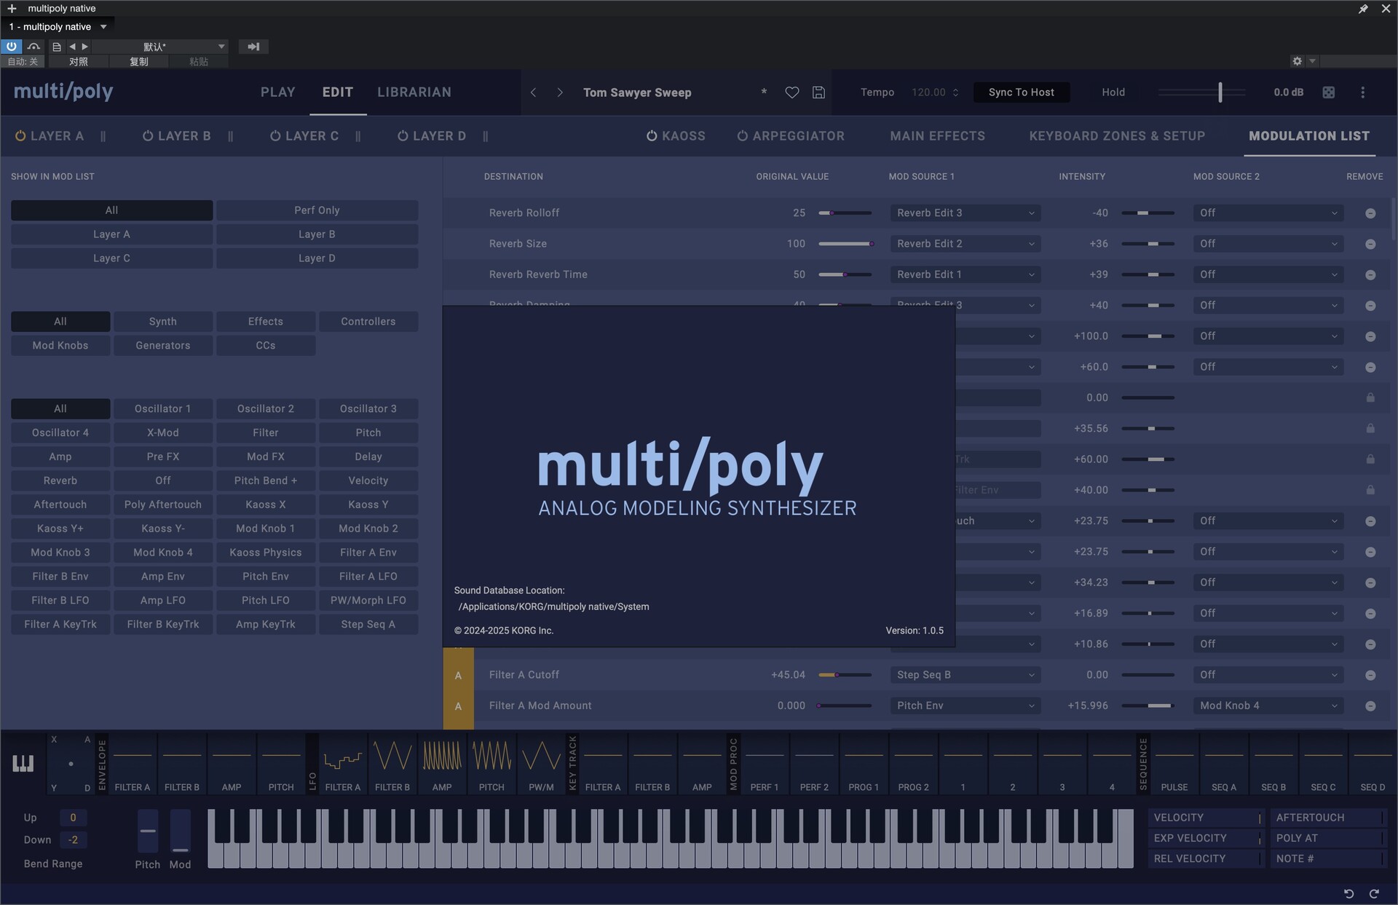This screenshot has height=905, width=1398.
Task: Go to the next preset arrow
Action: click(x=560, y=92)
